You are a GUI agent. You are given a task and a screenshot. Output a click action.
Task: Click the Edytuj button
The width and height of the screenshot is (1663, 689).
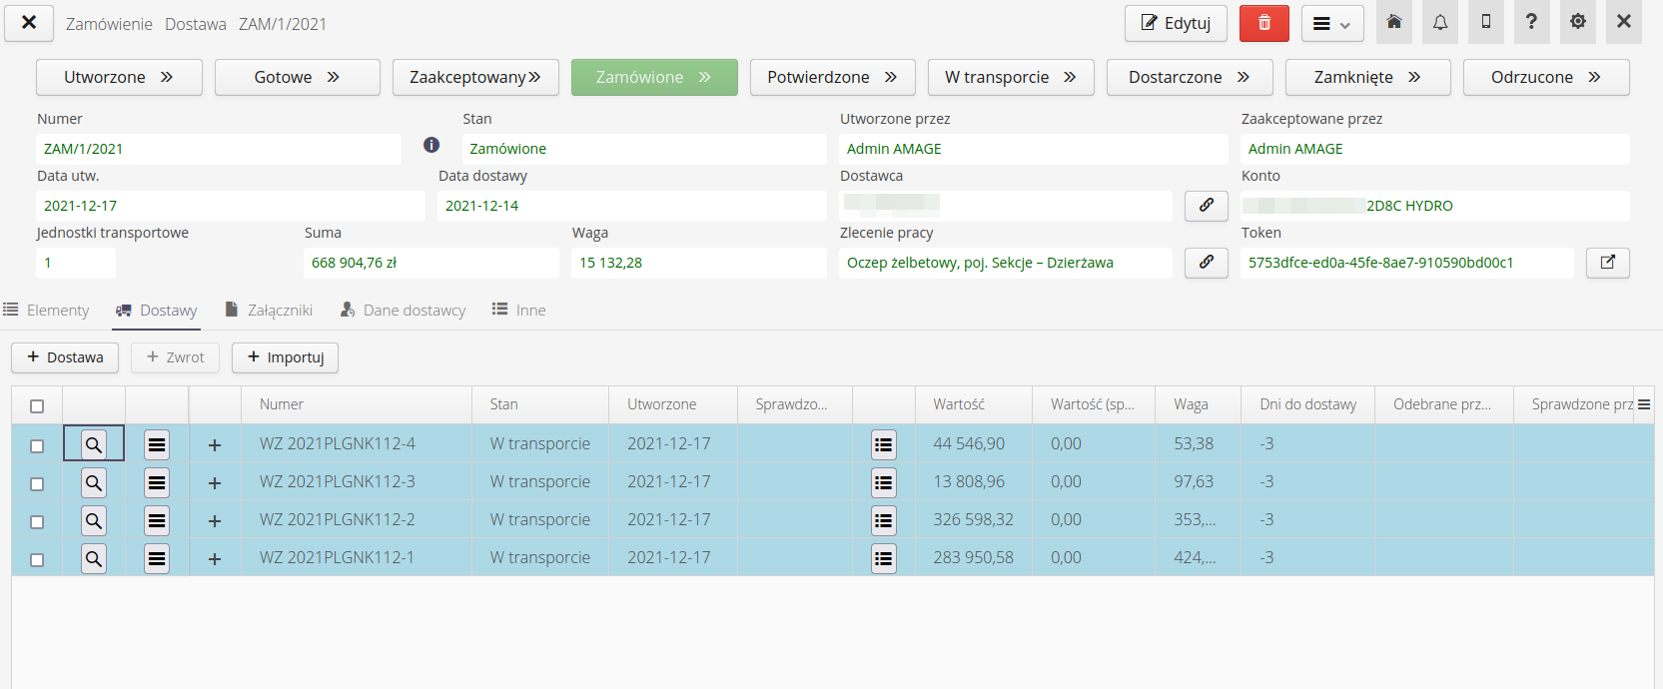pos(1176,23)
